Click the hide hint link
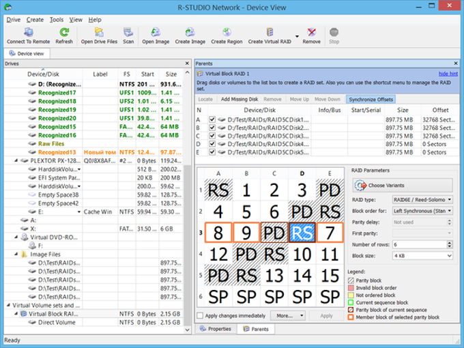Image resolution: width=464 pixels, height=348 pixels. (448, 73)
